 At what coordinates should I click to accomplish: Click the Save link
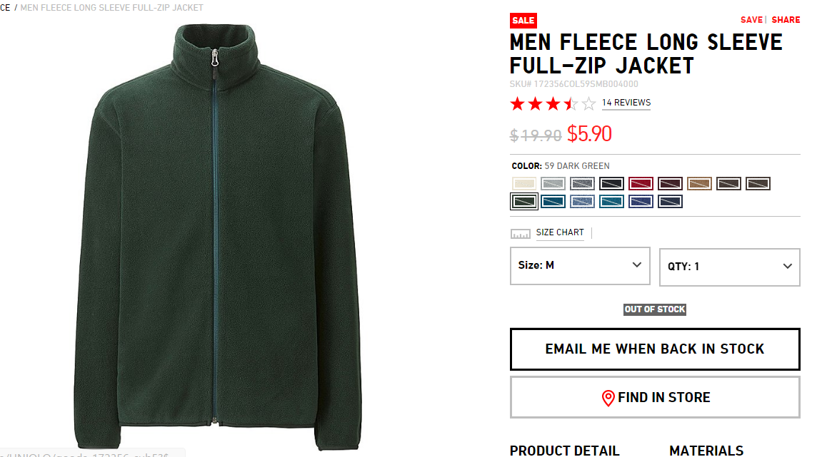click(751, 20)
